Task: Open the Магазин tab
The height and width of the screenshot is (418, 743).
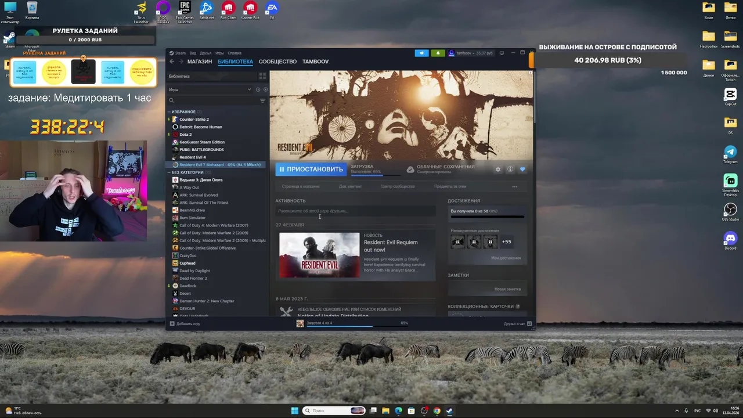Action: (x=200, y=62)
